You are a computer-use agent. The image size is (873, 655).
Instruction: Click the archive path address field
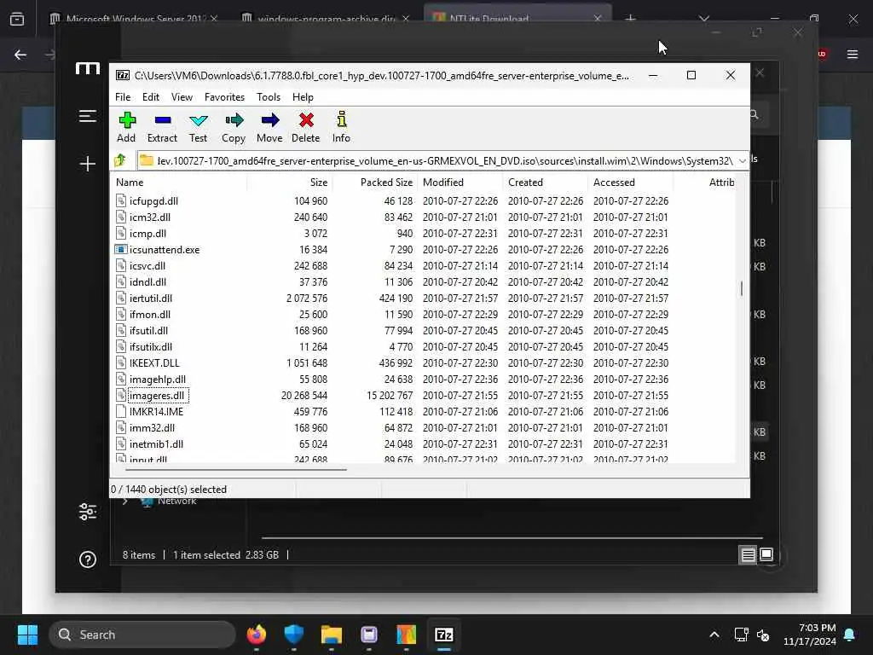[x=437, y=161]
